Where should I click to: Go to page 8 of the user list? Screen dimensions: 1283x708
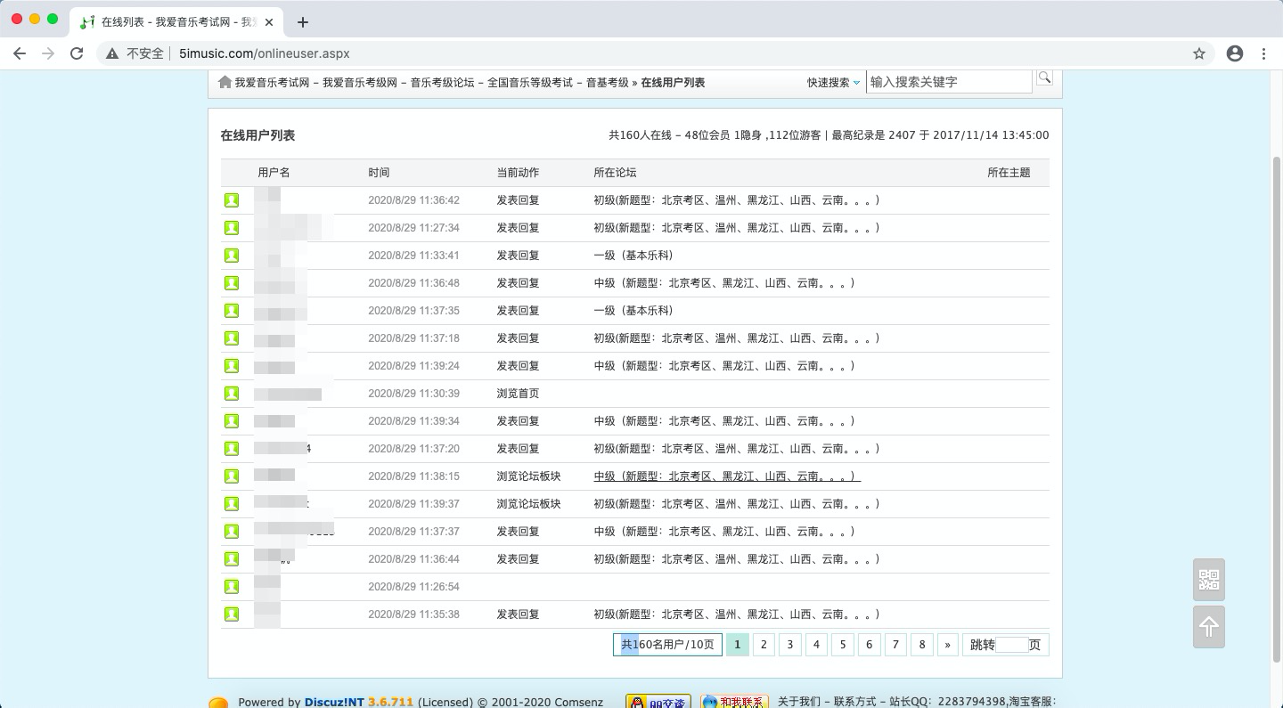[922, 645]
